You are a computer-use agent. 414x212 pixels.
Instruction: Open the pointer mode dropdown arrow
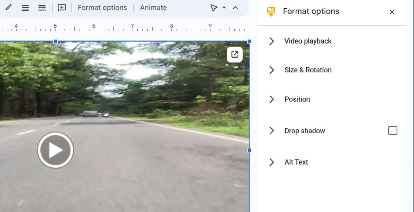[224, 8]
